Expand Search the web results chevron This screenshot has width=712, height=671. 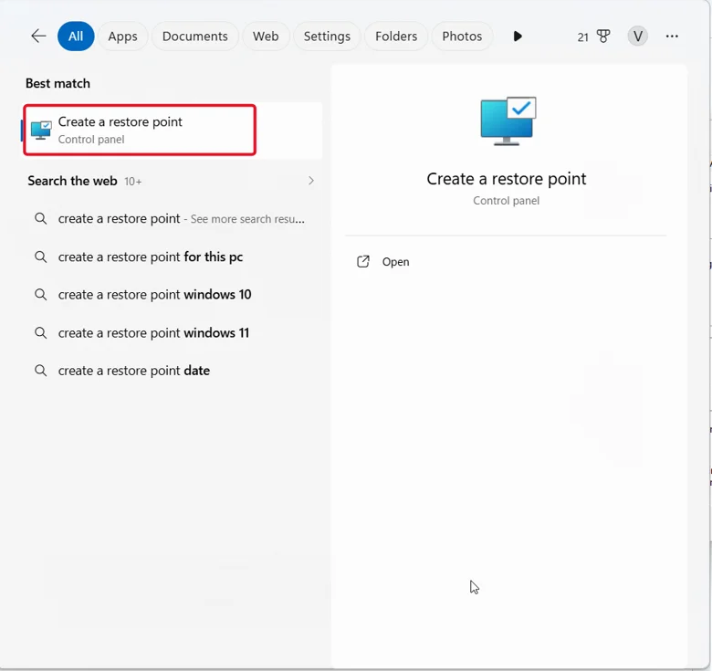coord(311,181)
